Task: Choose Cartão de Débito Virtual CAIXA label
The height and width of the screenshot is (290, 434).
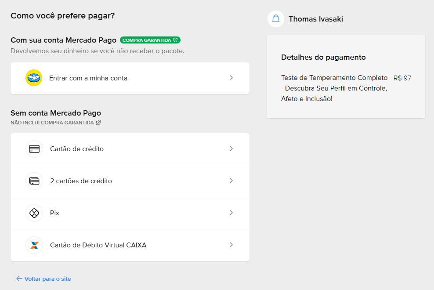Action: tap(98, 245)
